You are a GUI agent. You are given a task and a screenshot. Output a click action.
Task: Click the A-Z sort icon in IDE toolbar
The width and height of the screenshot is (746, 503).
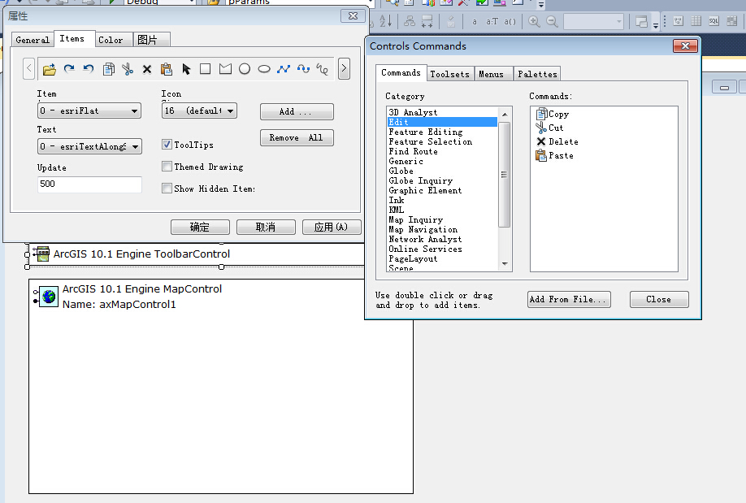(385, 21)
